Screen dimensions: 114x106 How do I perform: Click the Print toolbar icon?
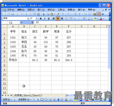(25, 14)
